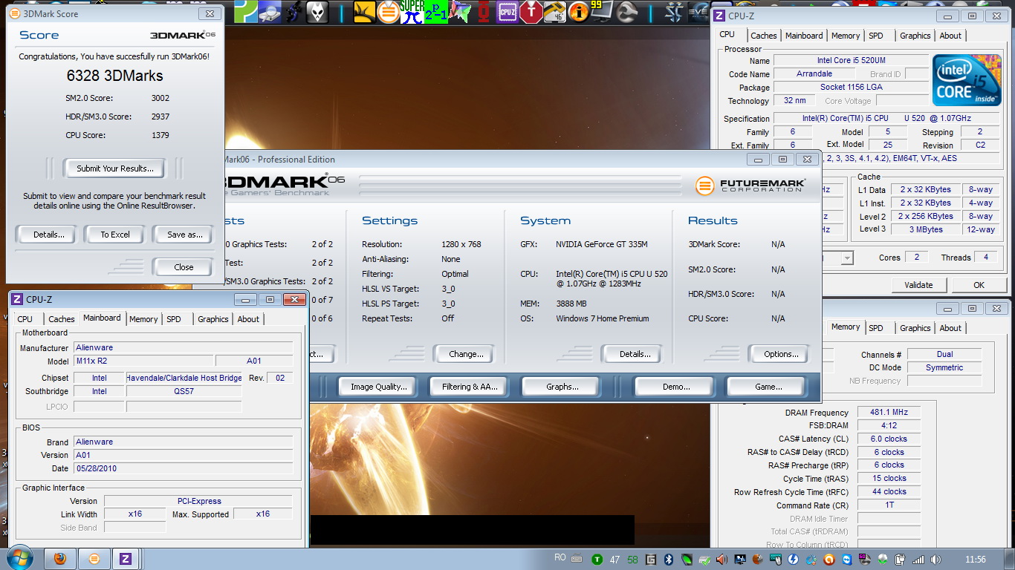Click the RO language indicator
Screen dimensions: 1015x570
coord(560,557)
